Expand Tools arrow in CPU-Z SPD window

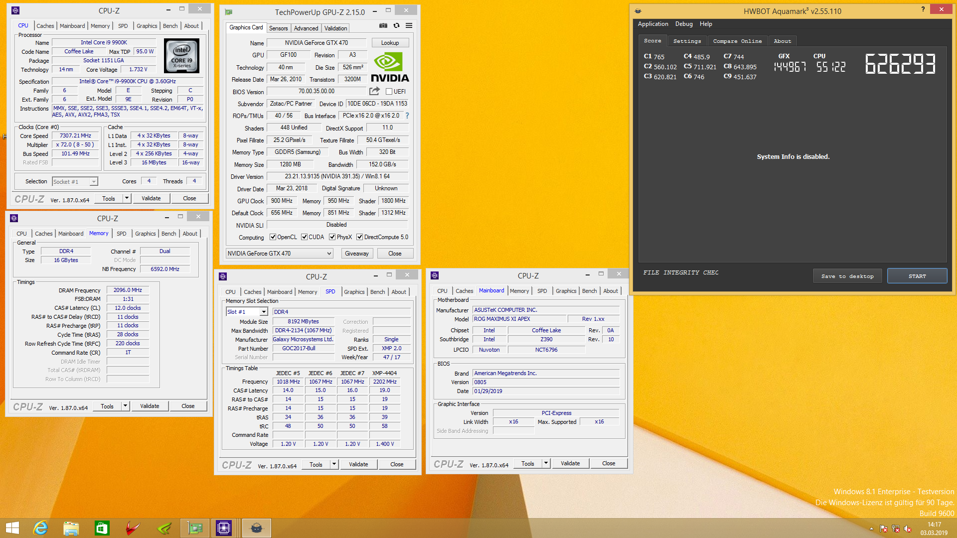pyautogui.click(x=334, y=464)
